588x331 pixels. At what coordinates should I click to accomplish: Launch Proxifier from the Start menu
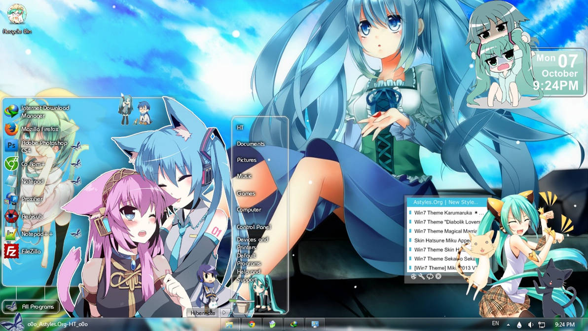24,199
